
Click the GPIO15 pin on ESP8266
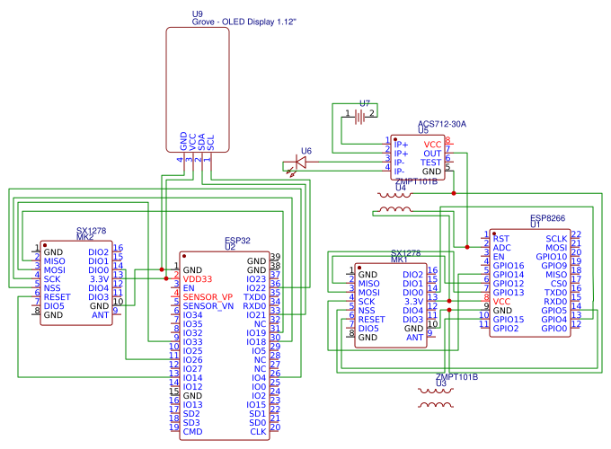(x=509, y=320)
